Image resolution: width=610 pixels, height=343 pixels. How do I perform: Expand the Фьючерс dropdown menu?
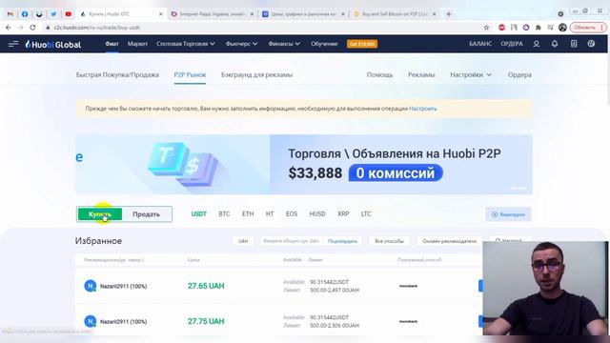coord(241,44)
